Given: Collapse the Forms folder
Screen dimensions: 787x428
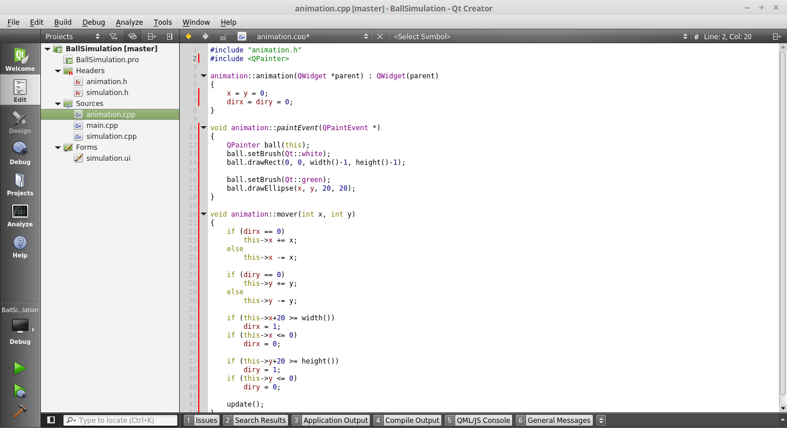Looking at the screenshot, I should point(58,147).
